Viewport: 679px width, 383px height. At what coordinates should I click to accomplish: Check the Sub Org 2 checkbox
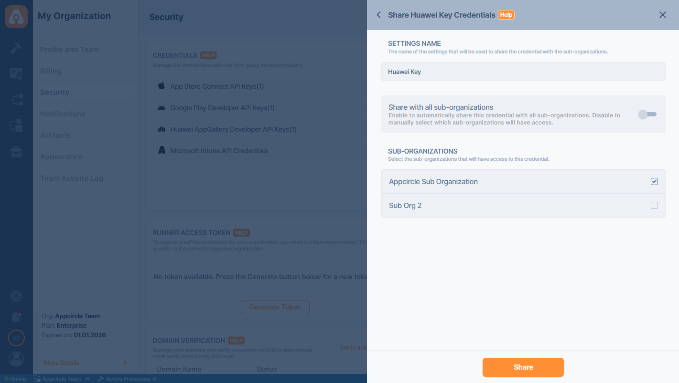[654, 206]
